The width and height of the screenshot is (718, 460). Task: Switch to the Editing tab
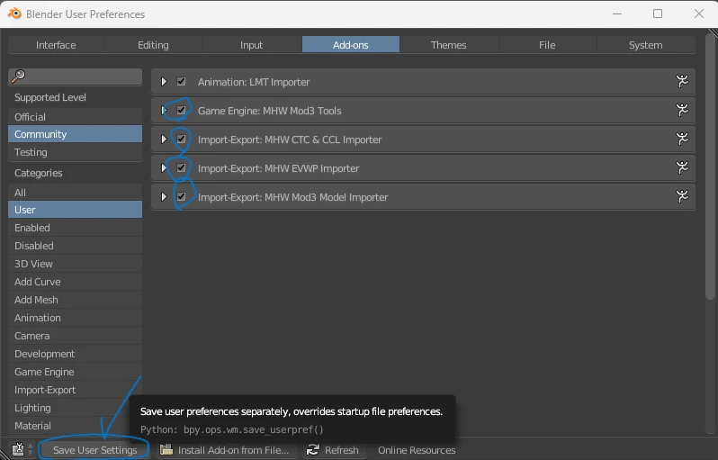click(153, 45)
